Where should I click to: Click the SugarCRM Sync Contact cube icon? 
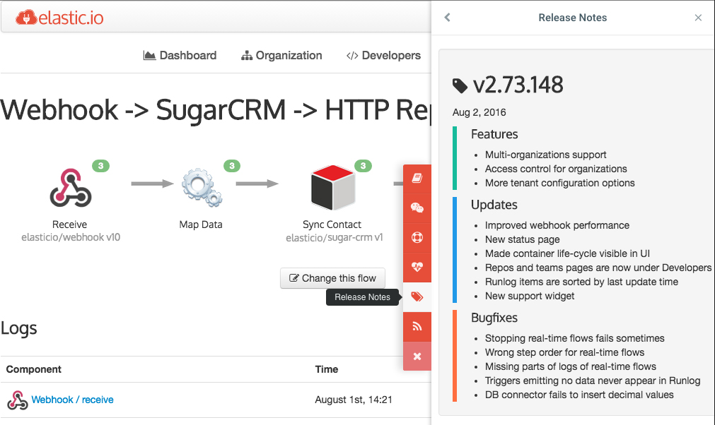point(333,188)
